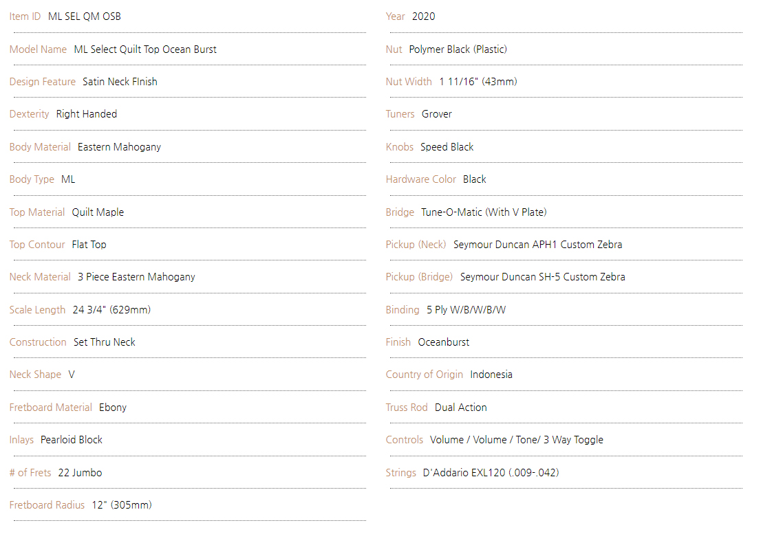Click the Body Material label
The image size is (761, 545).
coord(40,147)
